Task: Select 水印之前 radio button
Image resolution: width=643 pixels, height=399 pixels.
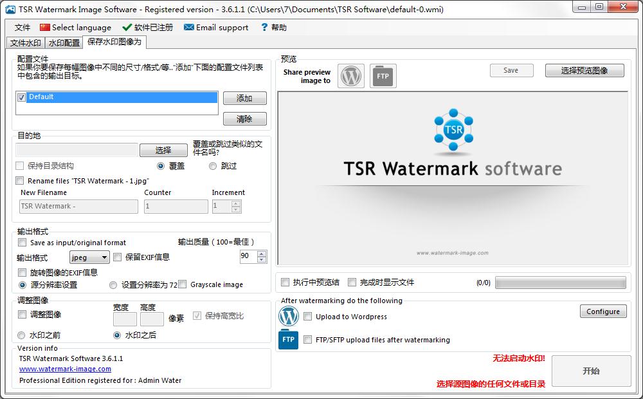Action: click(x=21, y=335)
